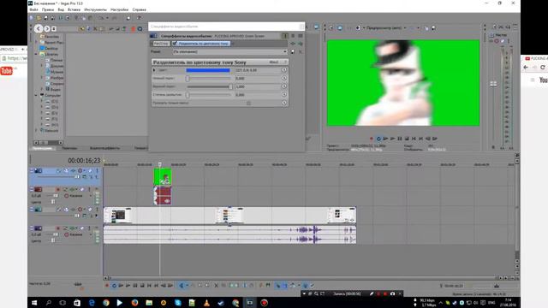Image resolution: width=548 pixels, height=308 pixels.
Task: Open the Вид menu
Action: point(61,9)
